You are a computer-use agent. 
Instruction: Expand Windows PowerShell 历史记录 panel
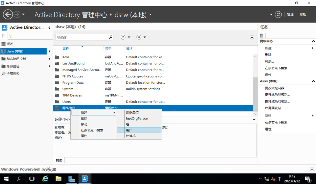[312, 169]
